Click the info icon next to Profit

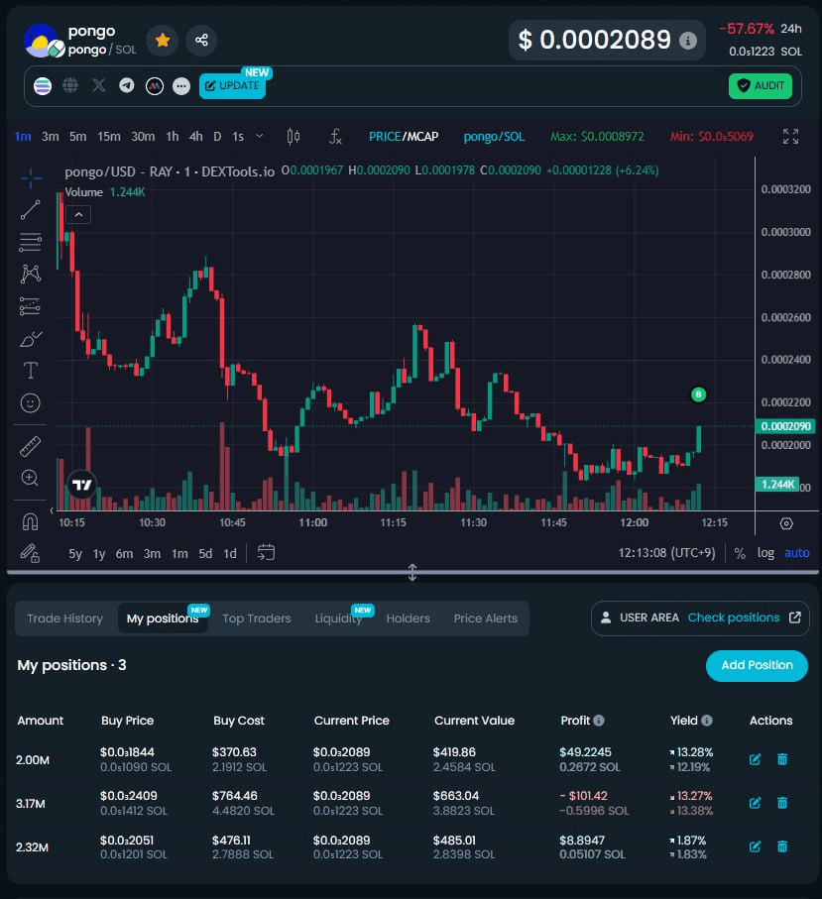pos(599,721)
